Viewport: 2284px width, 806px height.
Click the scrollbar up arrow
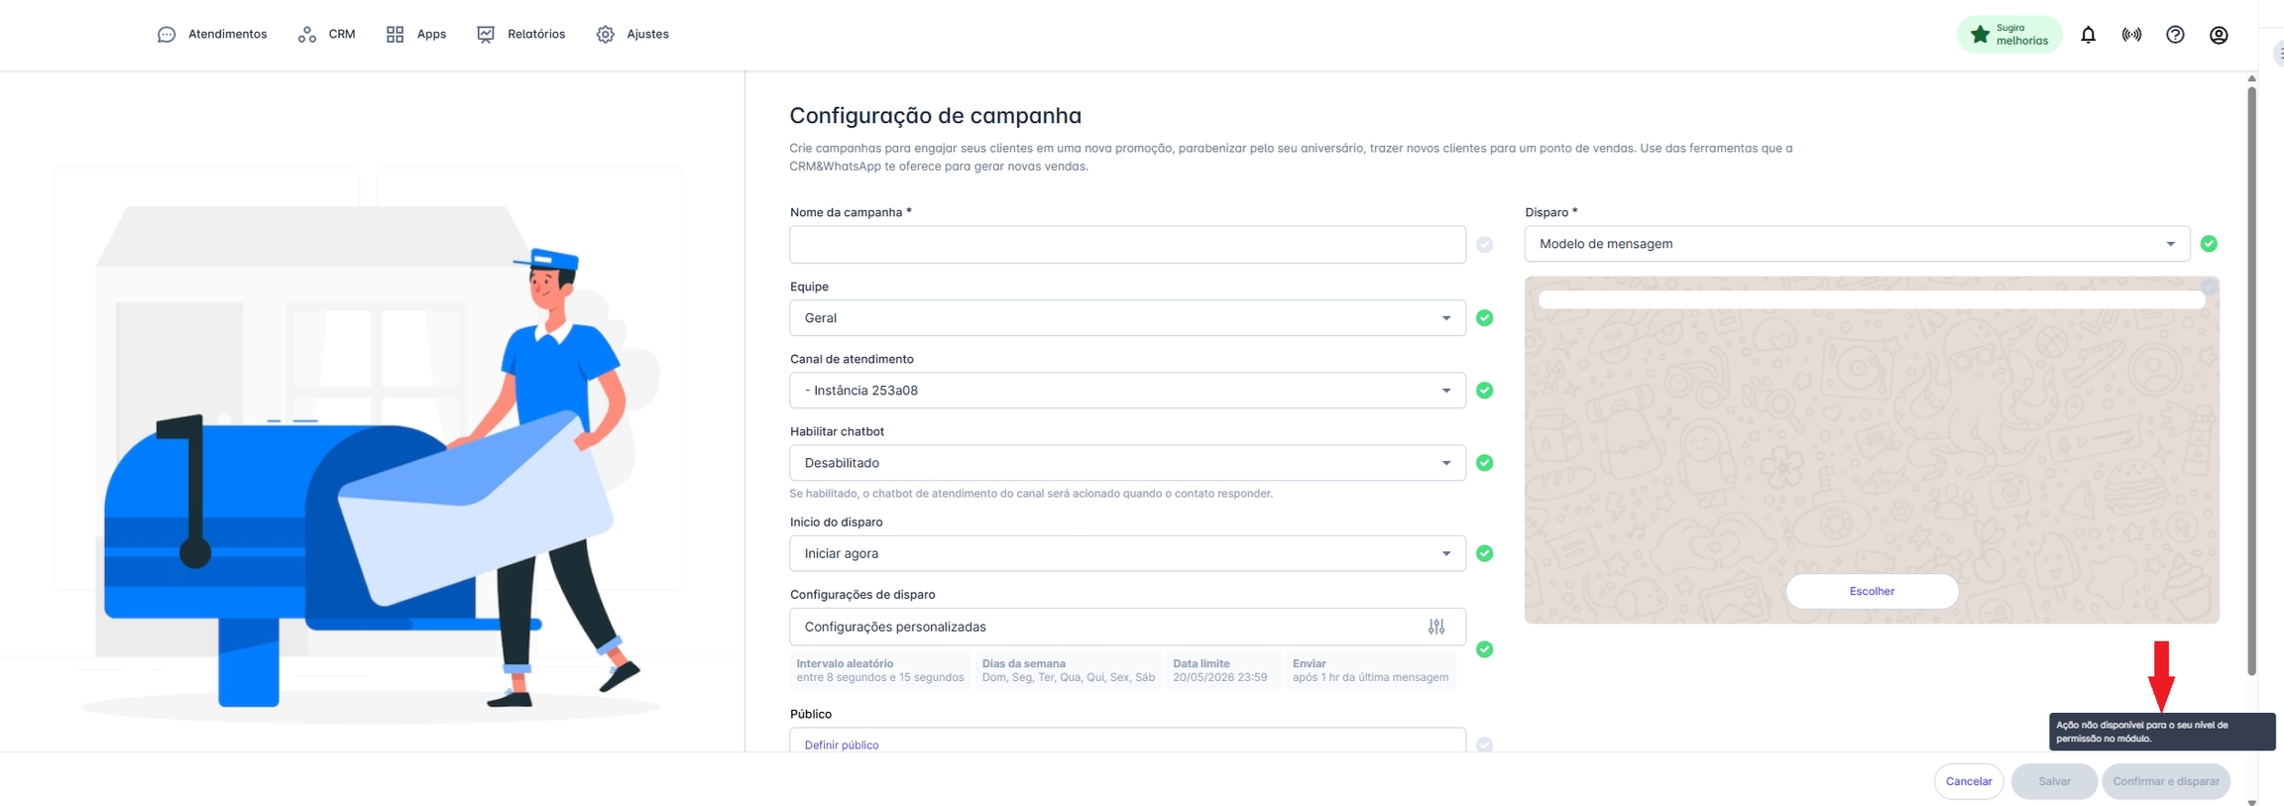pyautogui.click(x=2251, y=77)
